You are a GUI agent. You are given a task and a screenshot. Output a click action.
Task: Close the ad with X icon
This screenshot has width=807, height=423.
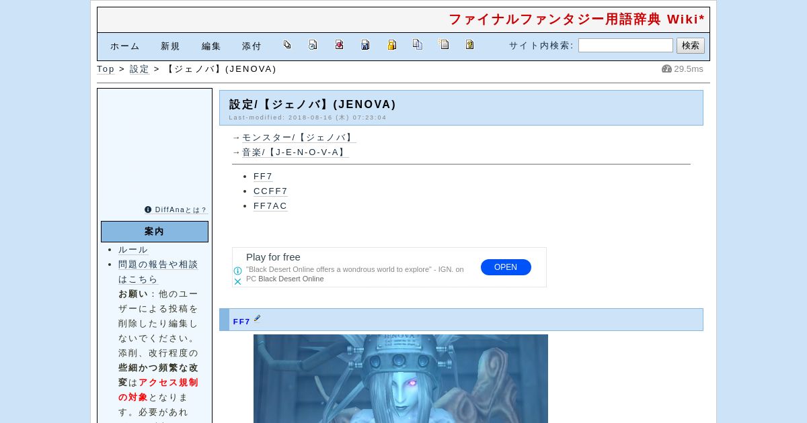[237, 281]
